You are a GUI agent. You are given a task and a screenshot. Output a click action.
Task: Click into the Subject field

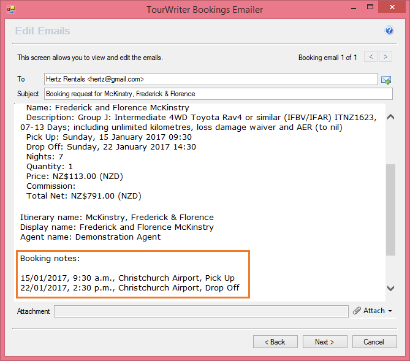(218, 94)
